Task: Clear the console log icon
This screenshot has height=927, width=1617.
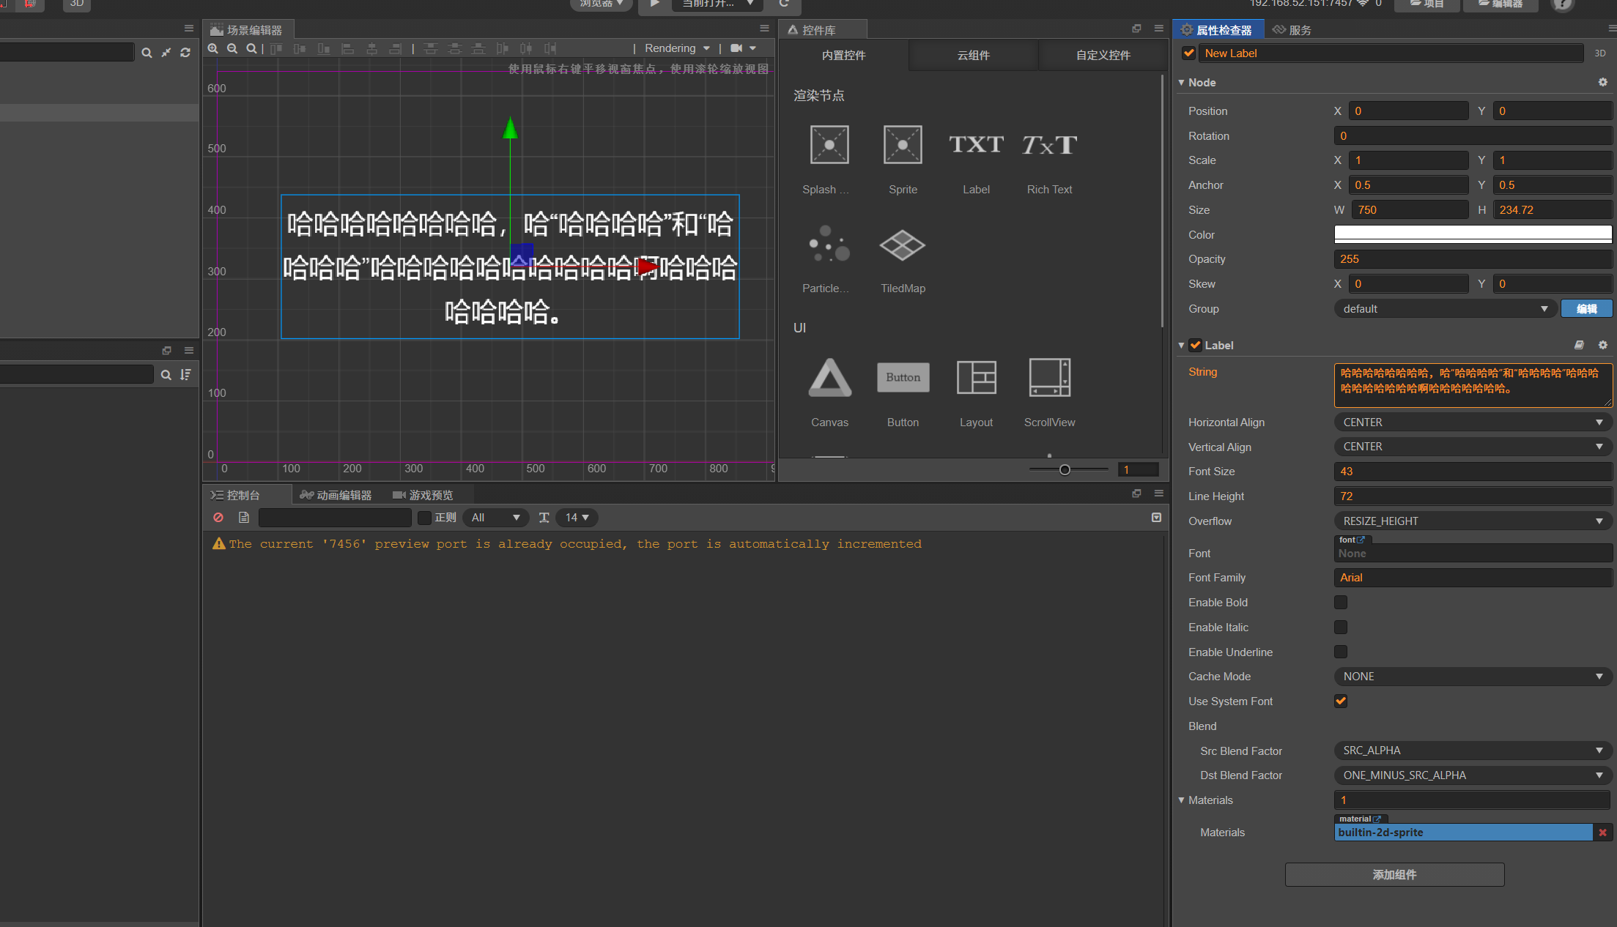Action: click(x=218, y=518)
